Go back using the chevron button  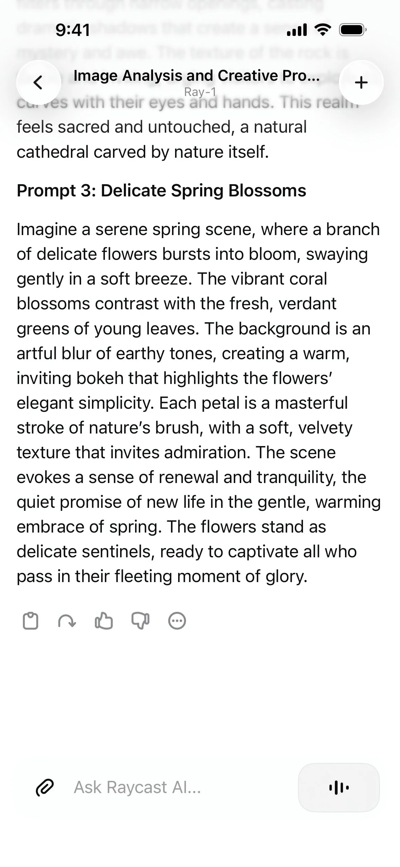point(38,82)
